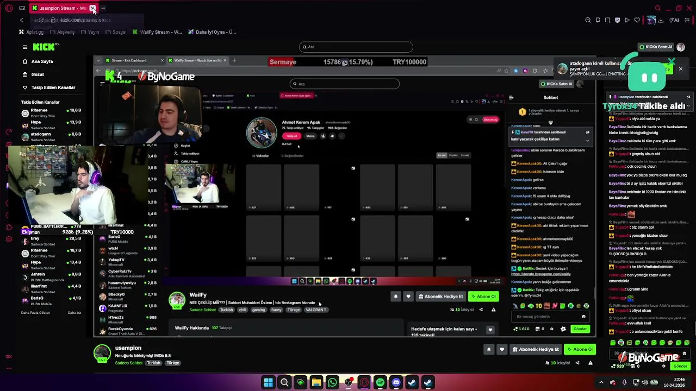Toggle WailFy notification bell in the inner stream
The height and width of the screenshot is (391, 696).
tap(395, 297)
